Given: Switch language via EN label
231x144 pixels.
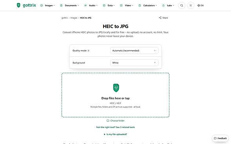Looking at the screenshot, I should (x=202, y=5).
